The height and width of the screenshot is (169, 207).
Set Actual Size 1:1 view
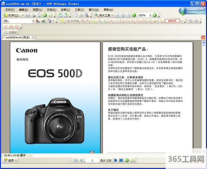pos(117,15)
